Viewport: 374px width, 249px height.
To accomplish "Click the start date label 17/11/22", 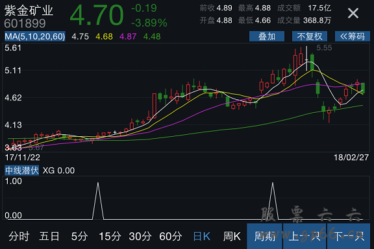I will [x=23, y=158].
